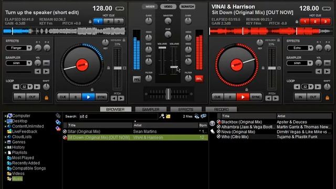The height and width of the screenshot is (189, 336).
Task: Open the Echo effect dropdown
Action: pos(310,48)
